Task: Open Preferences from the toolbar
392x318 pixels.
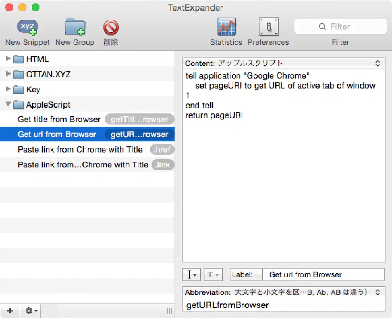Action: tap(268, 28)
